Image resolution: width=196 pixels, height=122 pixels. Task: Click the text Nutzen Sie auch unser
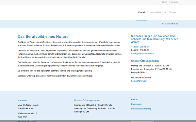tap(141, 77)
